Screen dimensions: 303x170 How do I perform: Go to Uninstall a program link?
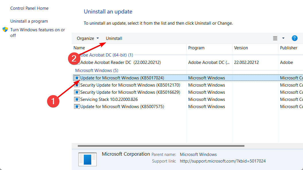29,21
